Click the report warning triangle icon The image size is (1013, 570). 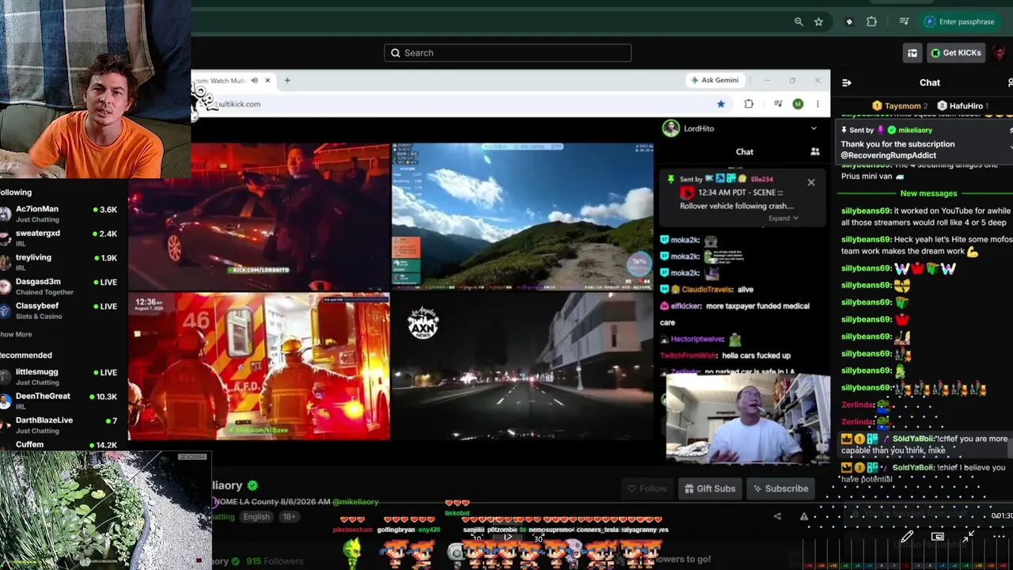point(804,517)
